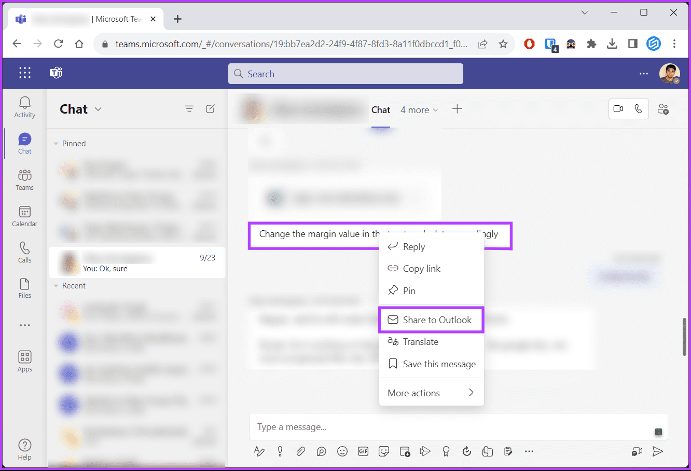Attach a file to the message

tap(301, 451)
